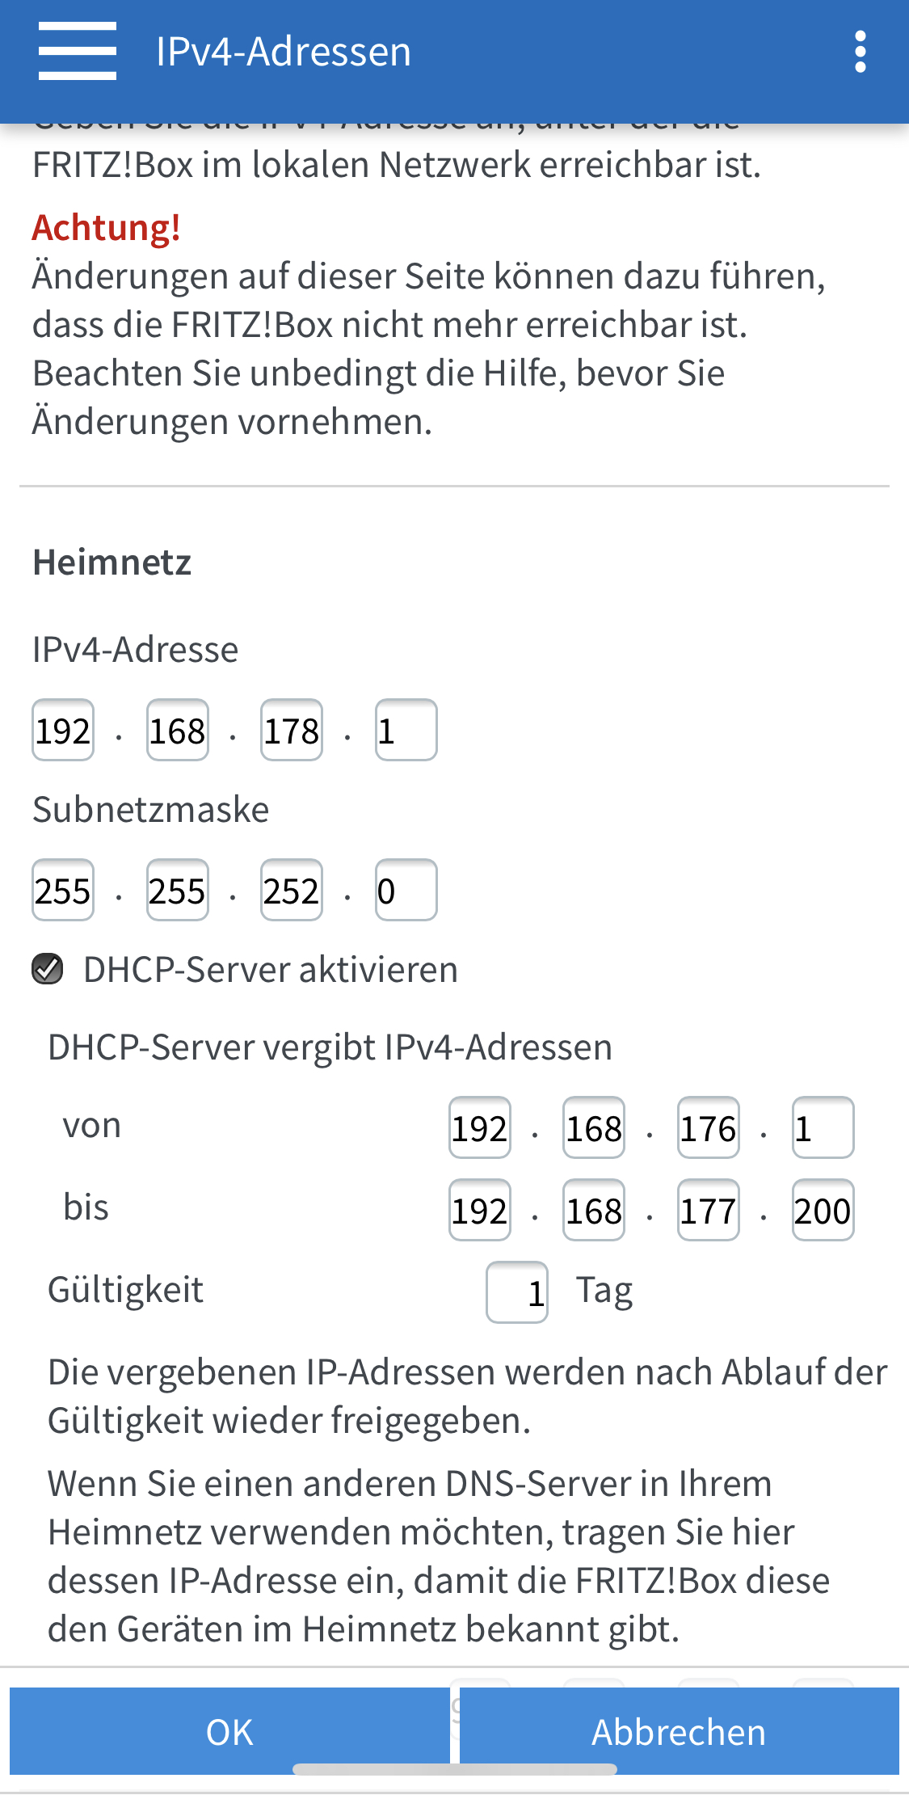
Task: Select the IPv4-Adresse third octet field 178
Action: pyautogui.click(x=292, y=730)
